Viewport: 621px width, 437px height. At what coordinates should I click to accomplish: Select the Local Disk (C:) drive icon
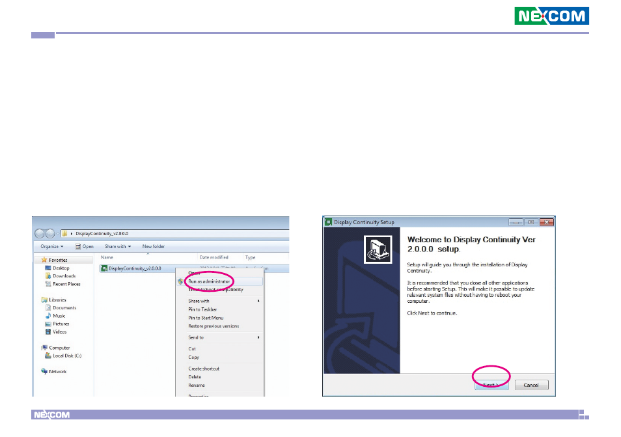click(x=48, y=356)
